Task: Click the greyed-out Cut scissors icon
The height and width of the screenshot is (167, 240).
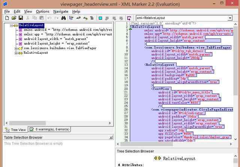Action: pos(28,18)
